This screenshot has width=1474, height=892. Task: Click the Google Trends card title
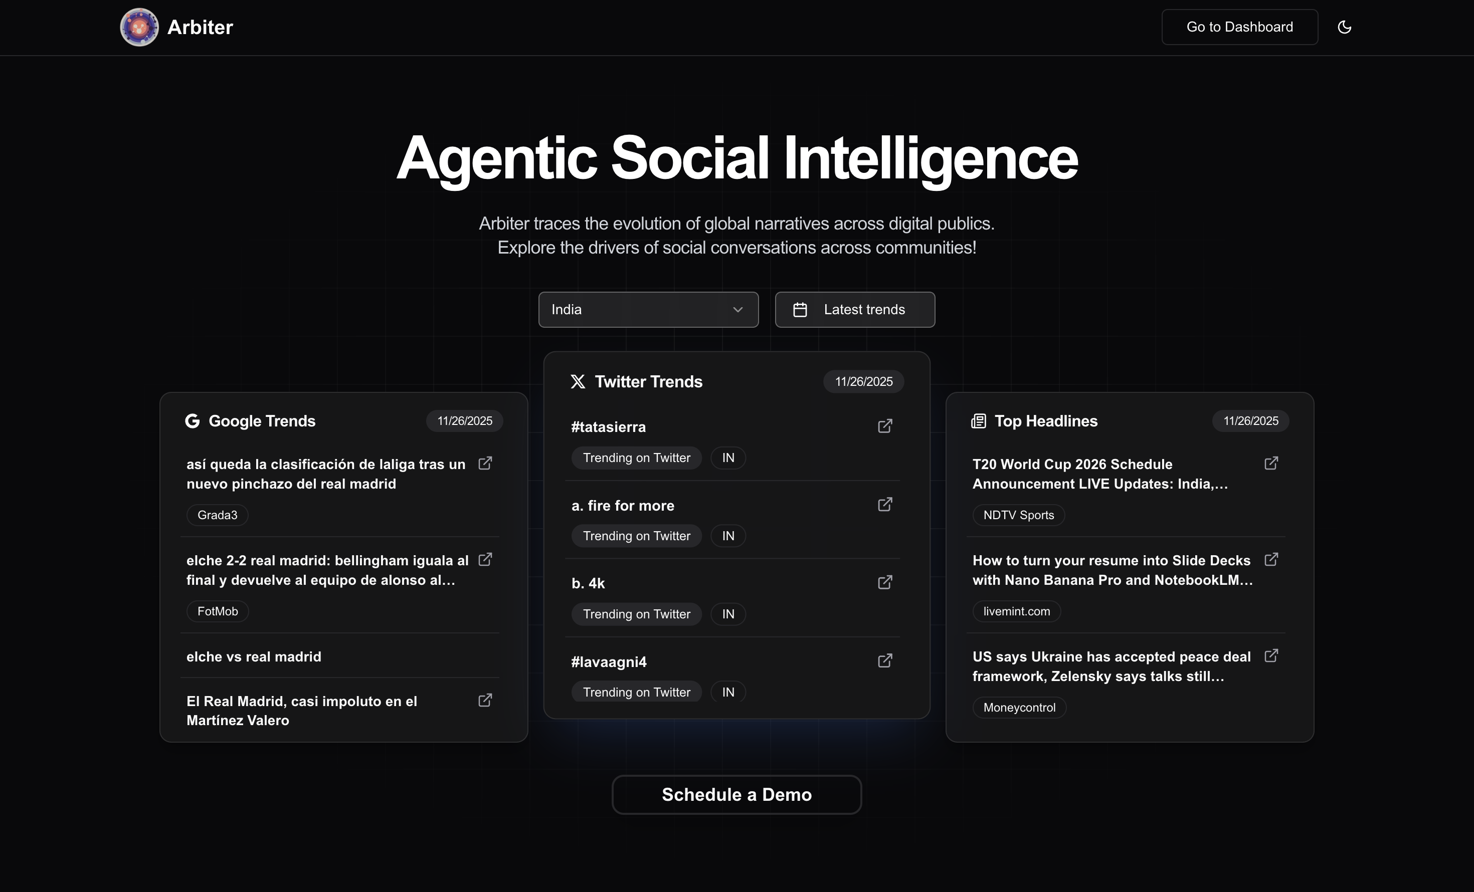pos(262,421)
